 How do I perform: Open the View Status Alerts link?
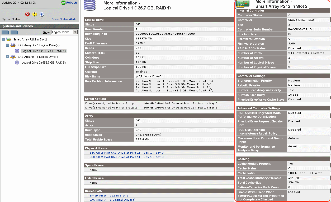tap(64, 19)
